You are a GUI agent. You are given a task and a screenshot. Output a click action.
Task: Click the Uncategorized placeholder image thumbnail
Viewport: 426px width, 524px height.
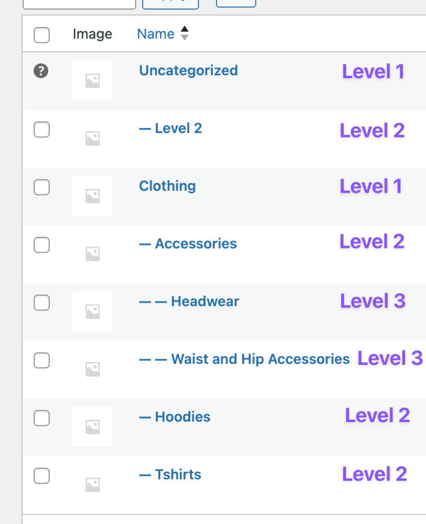tap(92, 80)
